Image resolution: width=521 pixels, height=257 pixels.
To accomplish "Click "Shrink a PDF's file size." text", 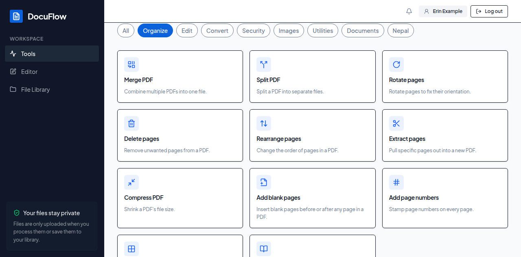I will click(x=149, y=209).
